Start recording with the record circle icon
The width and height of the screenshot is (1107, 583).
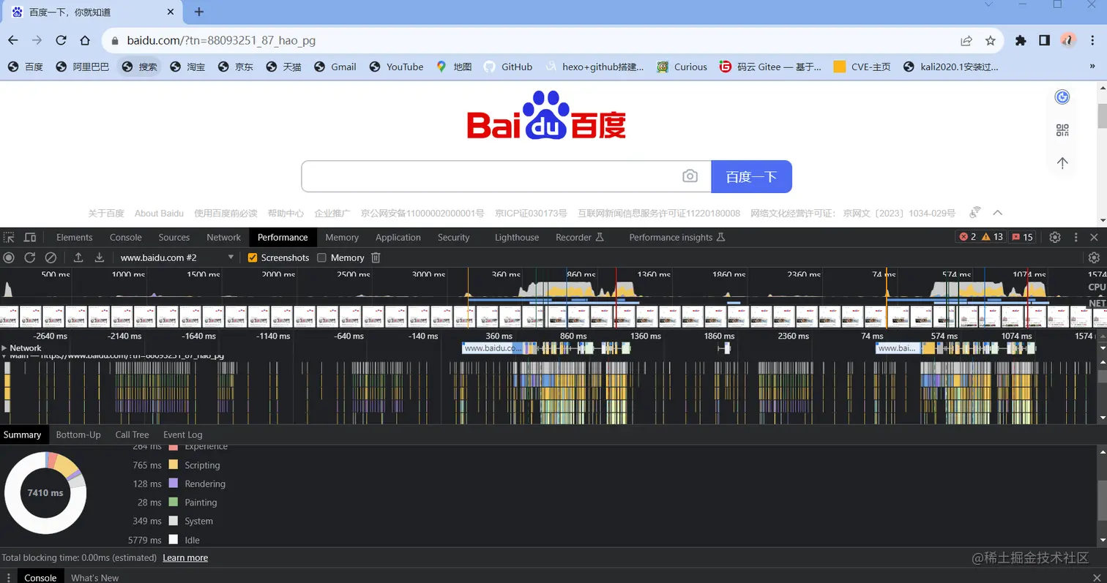click(x=9, y=257)
